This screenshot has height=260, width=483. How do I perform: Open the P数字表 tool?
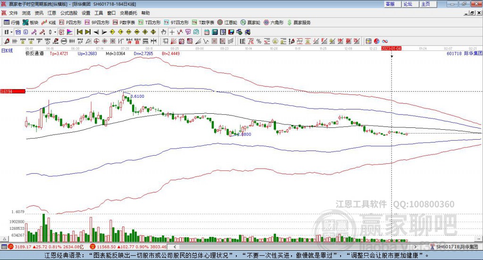click(124, 23)
